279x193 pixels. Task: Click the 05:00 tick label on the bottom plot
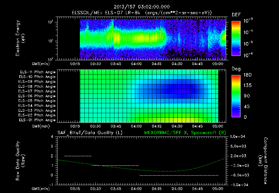tap(218, 189)
